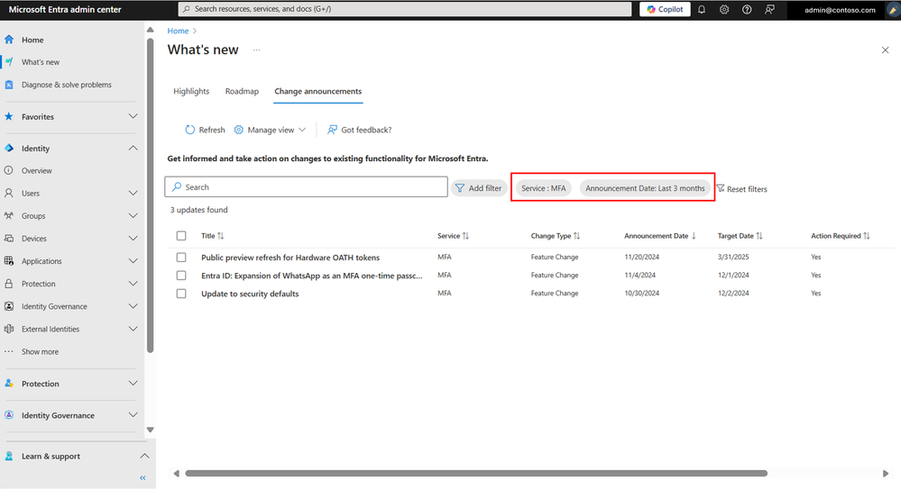Image resolution: width=901 pixels, height=498 pixels.
Task: Open Copilot from the top bar
Action: (x=665, y=9)
